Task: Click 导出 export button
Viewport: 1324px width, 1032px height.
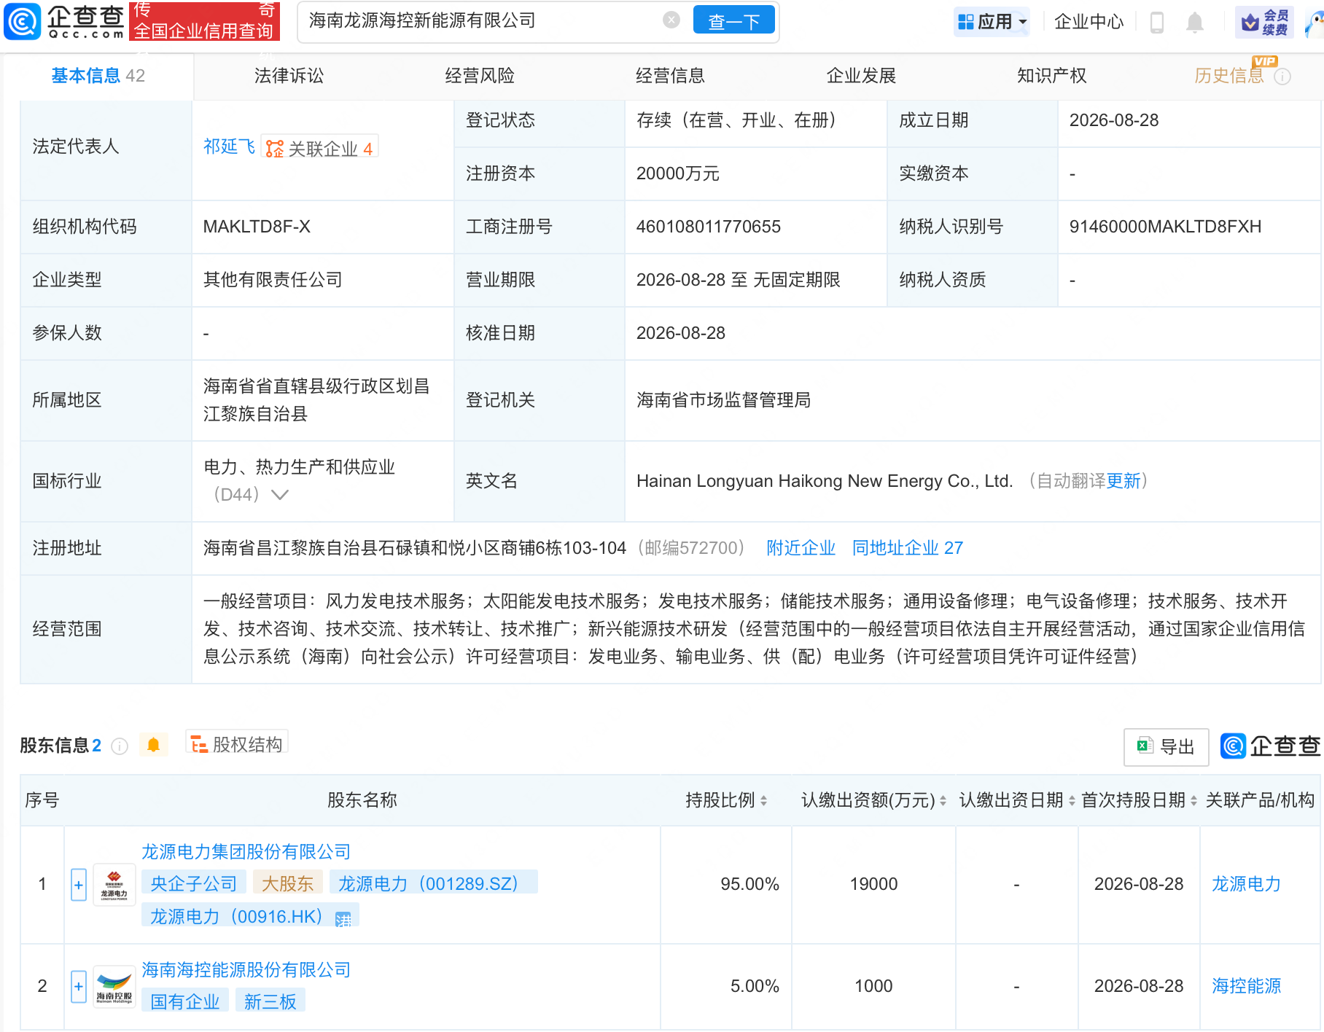Action: pos(1166,746)
